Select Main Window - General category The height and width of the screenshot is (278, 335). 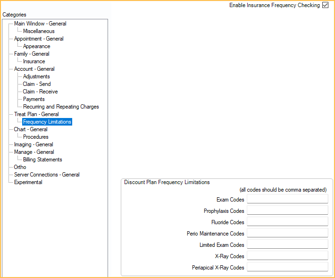tap(40, 24)
